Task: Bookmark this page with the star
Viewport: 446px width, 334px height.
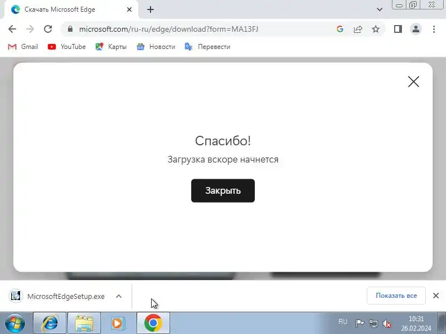Action: (376, 29)
